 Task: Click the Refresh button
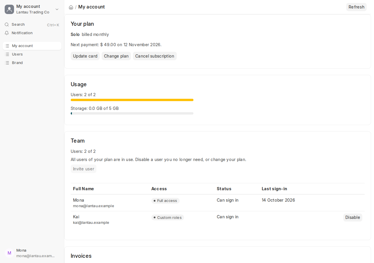click(x=356, y=7)
